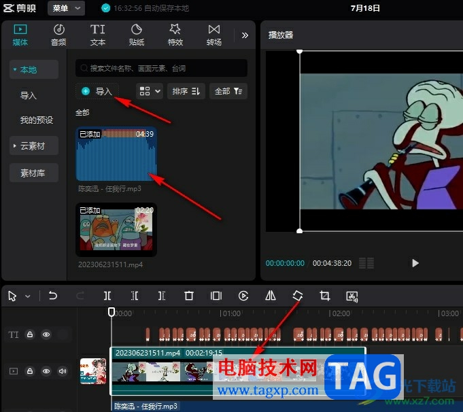Screen dimensions: 463x412
Task: Click the smart cutout audio icon in toolbar
Action: coord(352,296)
